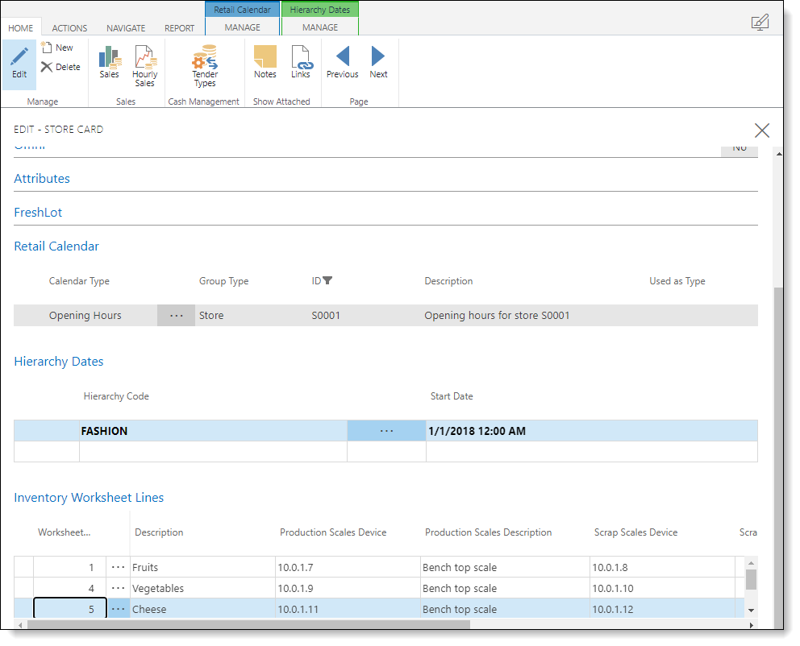Click the Scrap Scales Device column header
The width and height of the screenshot is (800, 646).
(x=635, y=532)
